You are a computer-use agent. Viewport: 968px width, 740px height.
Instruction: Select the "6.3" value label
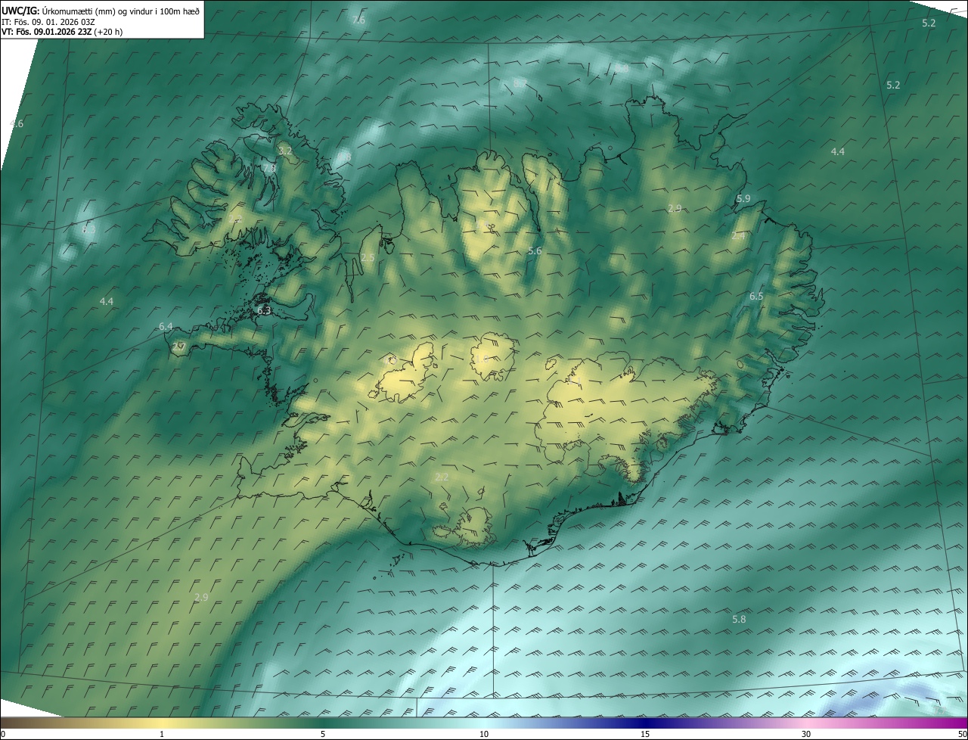click(x=264, y=310)
